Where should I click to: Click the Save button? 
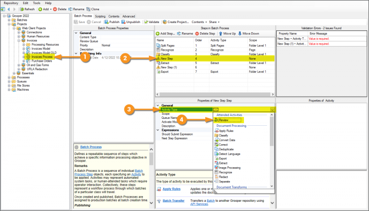pyautogui.click(x=79, y=22)
